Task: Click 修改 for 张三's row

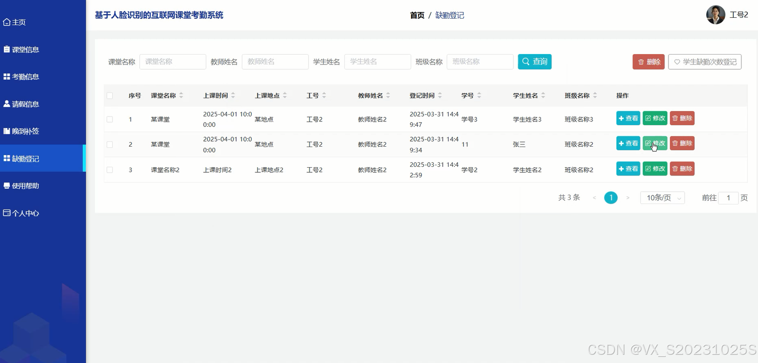Action: click(x=655, y=144)
